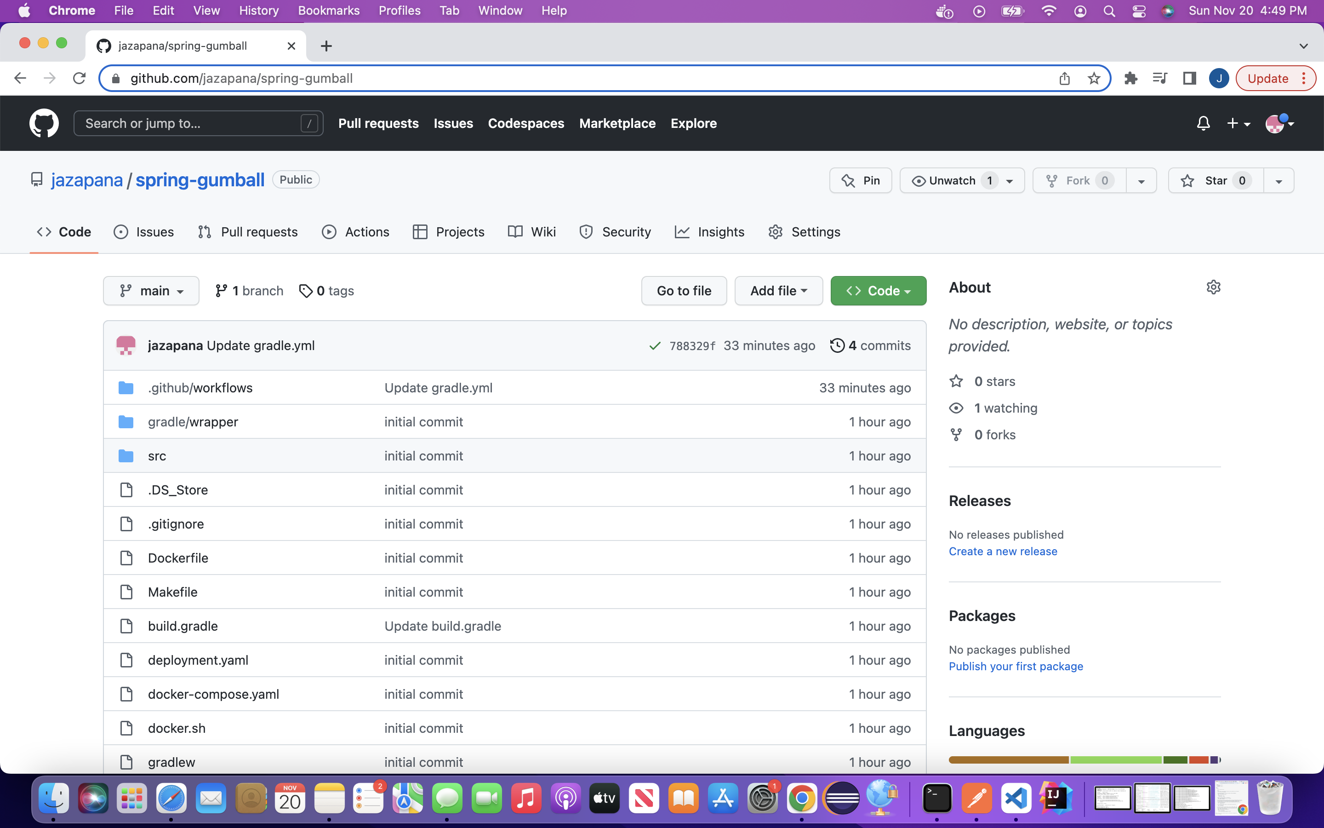
Task: Click the Go to file button
Action: 684,290
